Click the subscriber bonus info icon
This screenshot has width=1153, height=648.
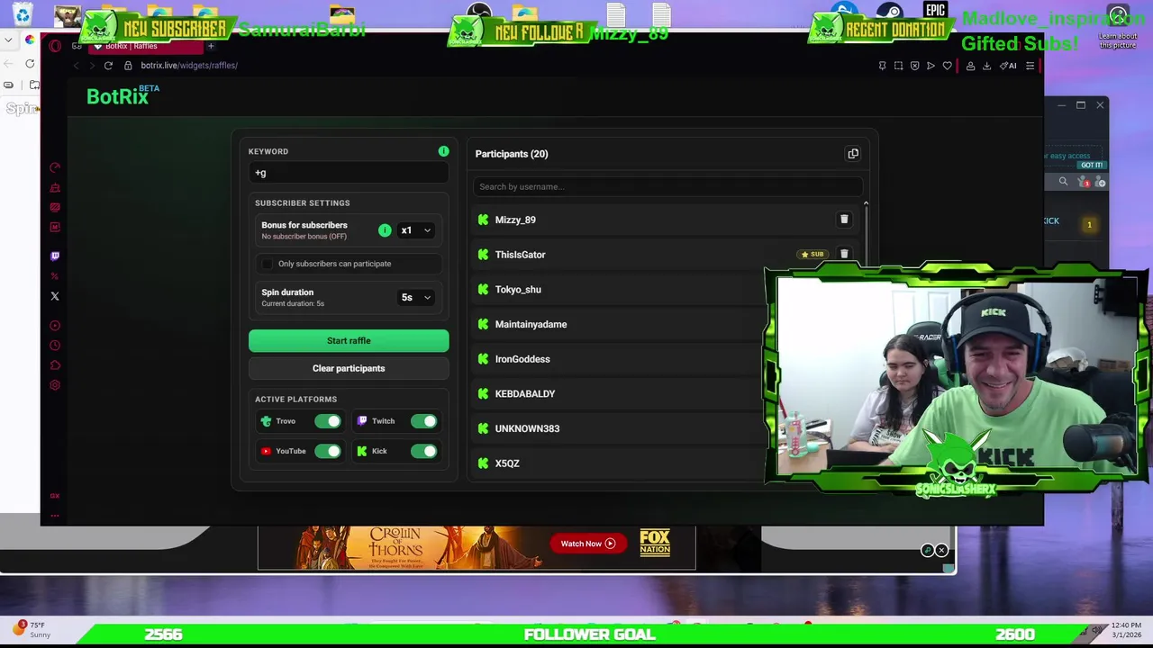point(385,230)
